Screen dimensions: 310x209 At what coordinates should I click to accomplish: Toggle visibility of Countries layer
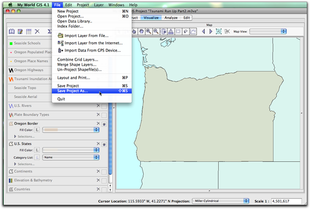(x=104, y=190)
